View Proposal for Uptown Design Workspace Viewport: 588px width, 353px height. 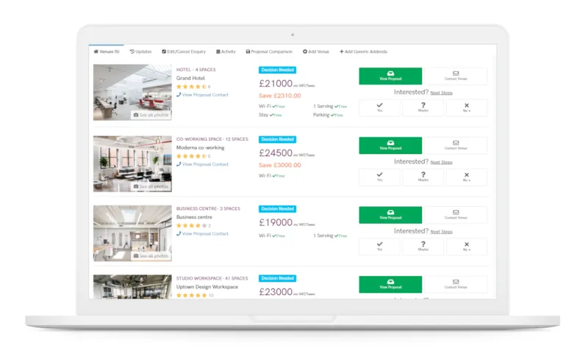[x=390, y=285]
